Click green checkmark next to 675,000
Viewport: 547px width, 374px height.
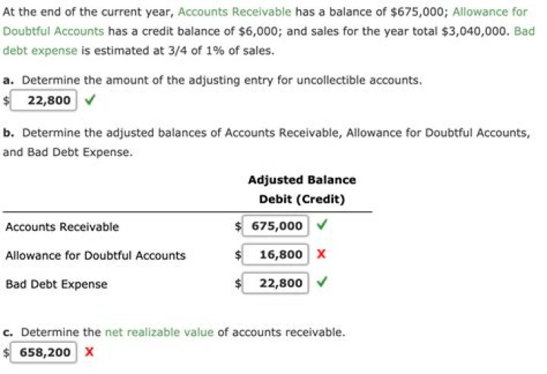tap(322, 225)
